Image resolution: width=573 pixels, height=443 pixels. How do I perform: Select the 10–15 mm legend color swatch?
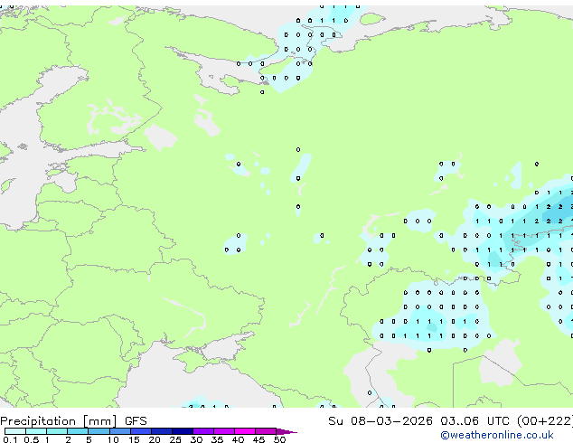[120, 431]
